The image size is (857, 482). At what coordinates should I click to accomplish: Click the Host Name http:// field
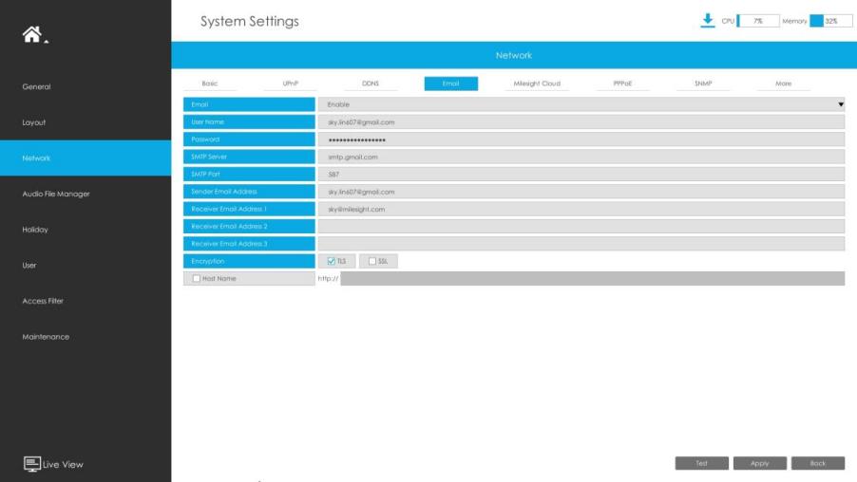593,278
